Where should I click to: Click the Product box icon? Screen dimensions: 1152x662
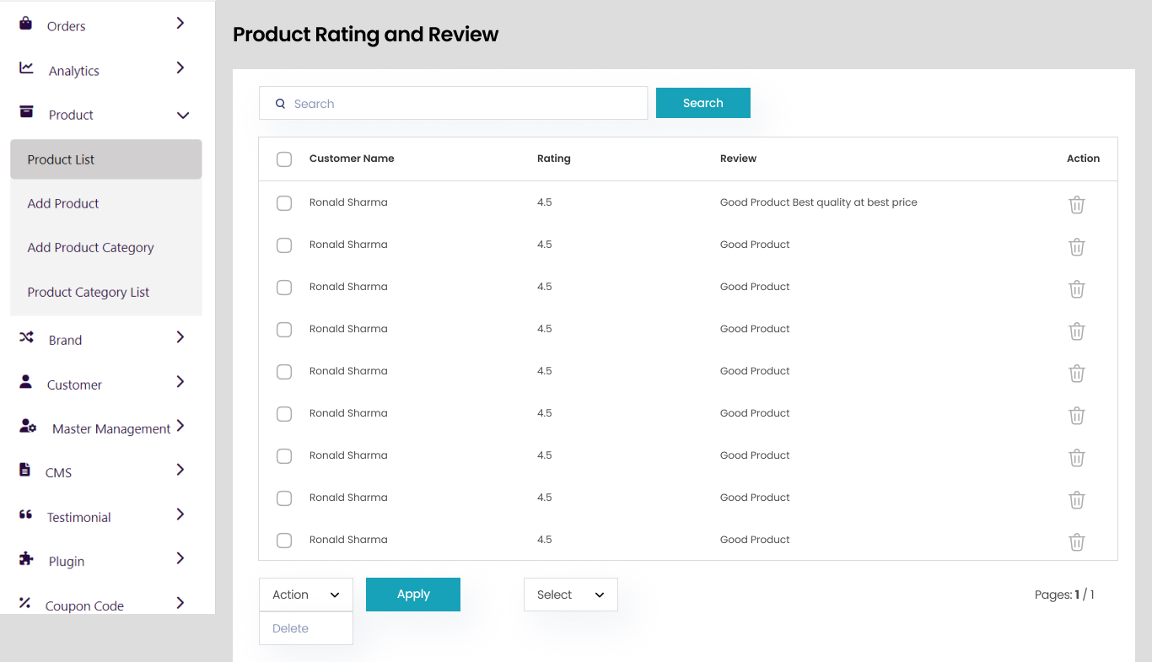click(27, 112)
